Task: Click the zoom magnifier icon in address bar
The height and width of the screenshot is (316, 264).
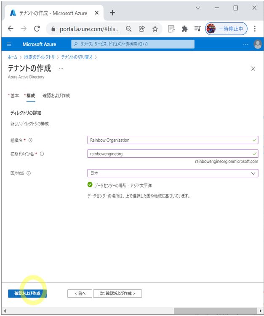Action: click(129, 29)
